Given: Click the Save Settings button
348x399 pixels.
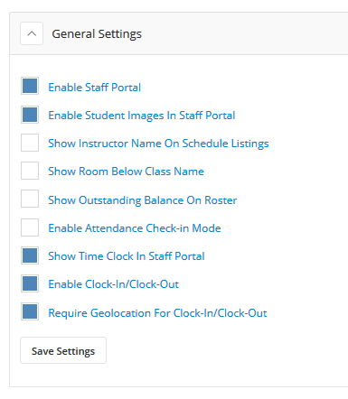Looking at the screenshot, I should (63, 350).
